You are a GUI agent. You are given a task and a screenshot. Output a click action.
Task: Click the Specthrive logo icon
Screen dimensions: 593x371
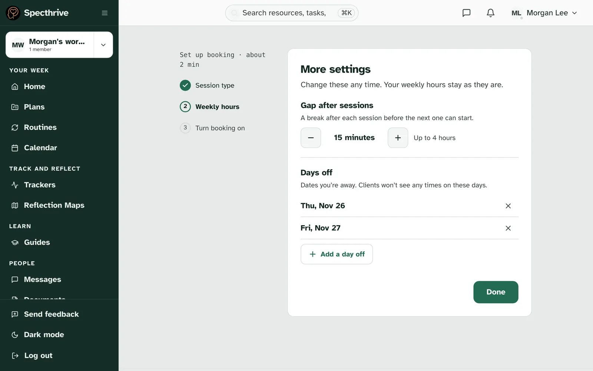coord(13,13)
